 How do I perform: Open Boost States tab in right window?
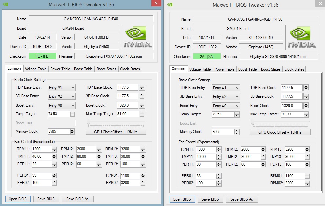pyautogui.click(x=271, y=69)
